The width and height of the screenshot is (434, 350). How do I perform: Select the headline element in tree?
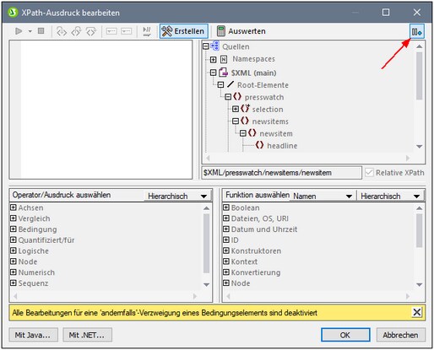click(282, 146)
